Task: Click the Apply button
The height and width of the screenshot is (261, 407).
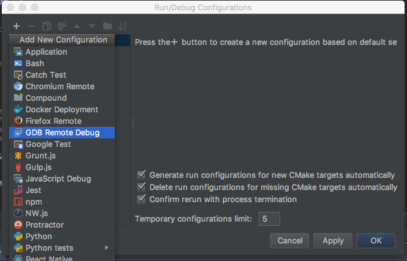Action: pos(333,240)
